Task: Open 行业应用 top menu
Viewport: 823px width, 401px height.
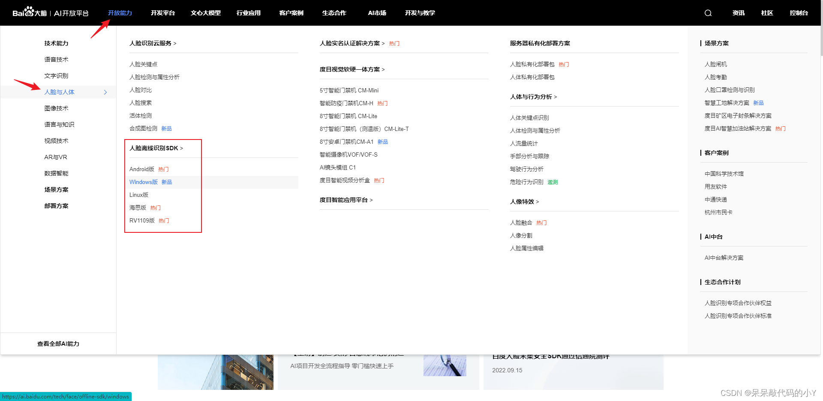Action: 249,13
